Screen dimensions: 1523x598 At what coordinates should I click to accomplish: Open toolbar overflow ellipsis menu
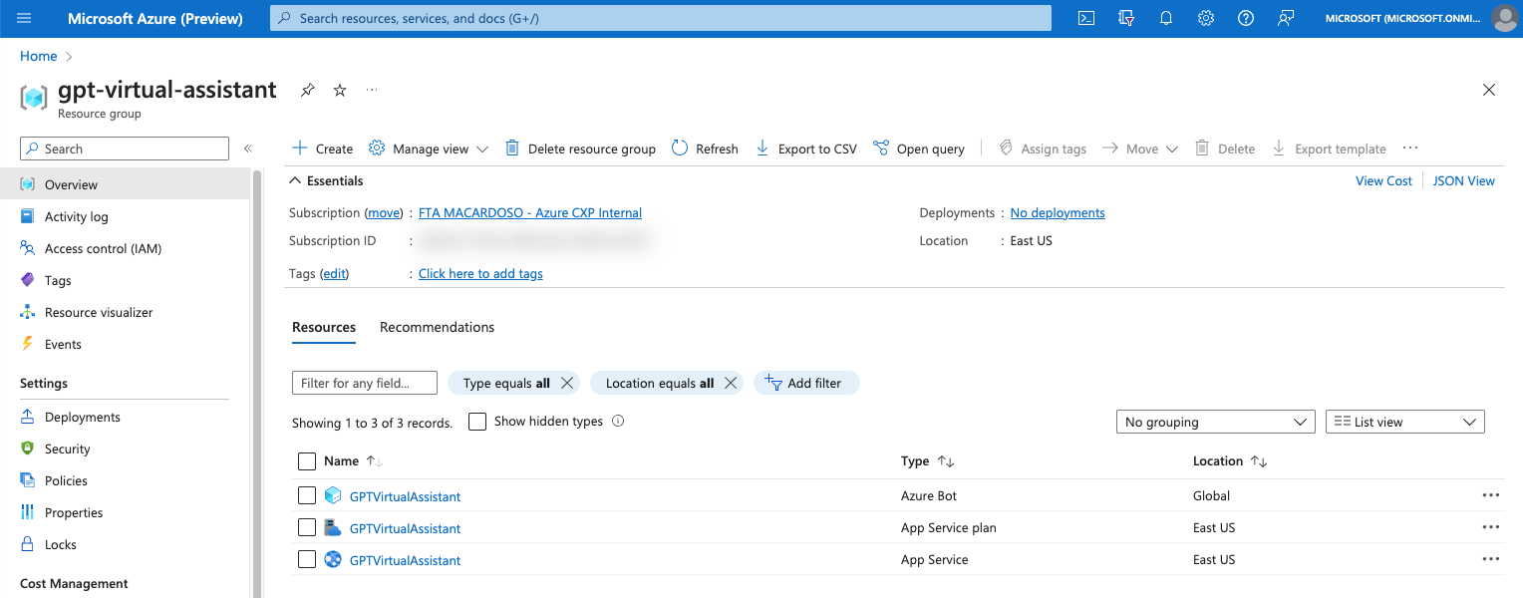(1410, 149)
